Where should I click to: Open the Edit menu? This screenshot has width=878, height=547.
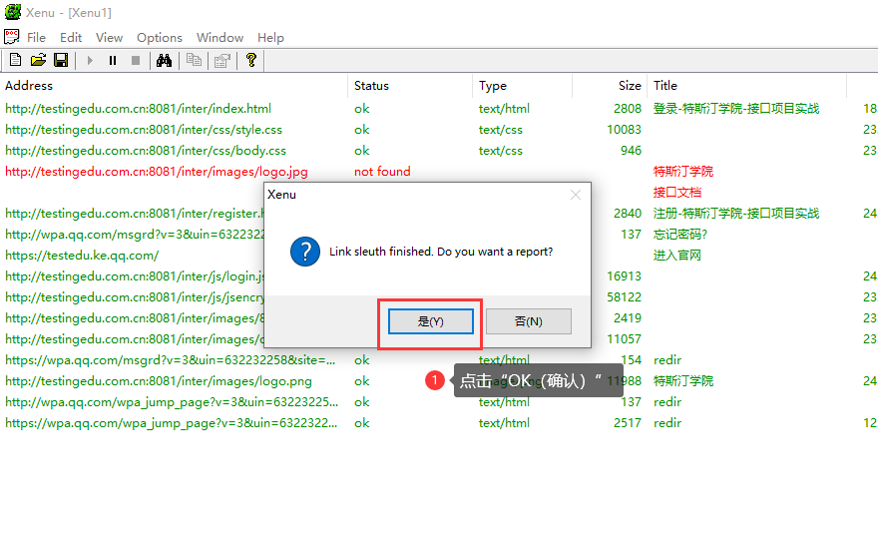(71, 38)
